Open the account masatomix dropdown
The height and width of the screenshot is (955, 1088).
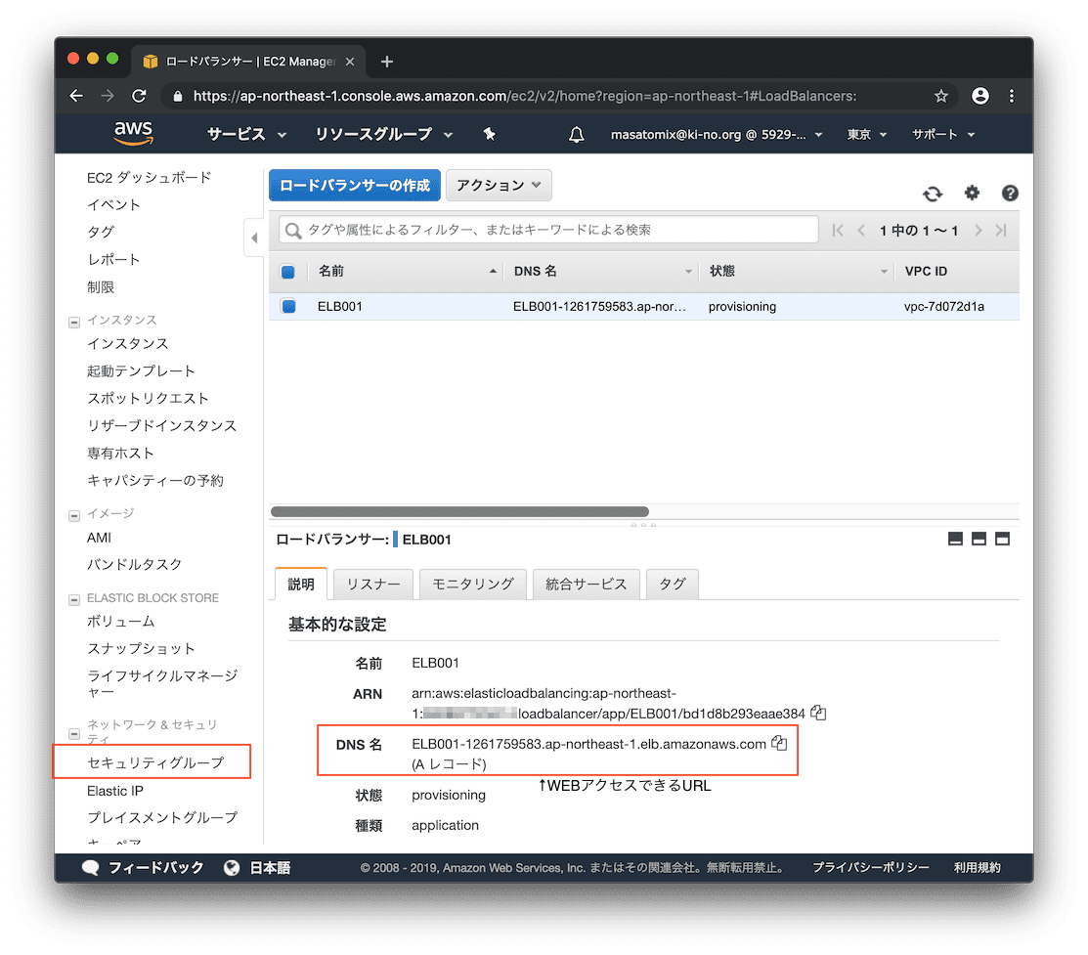pos(717,135)
